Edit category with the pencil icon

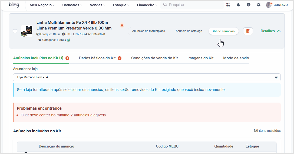coord(69,40)
